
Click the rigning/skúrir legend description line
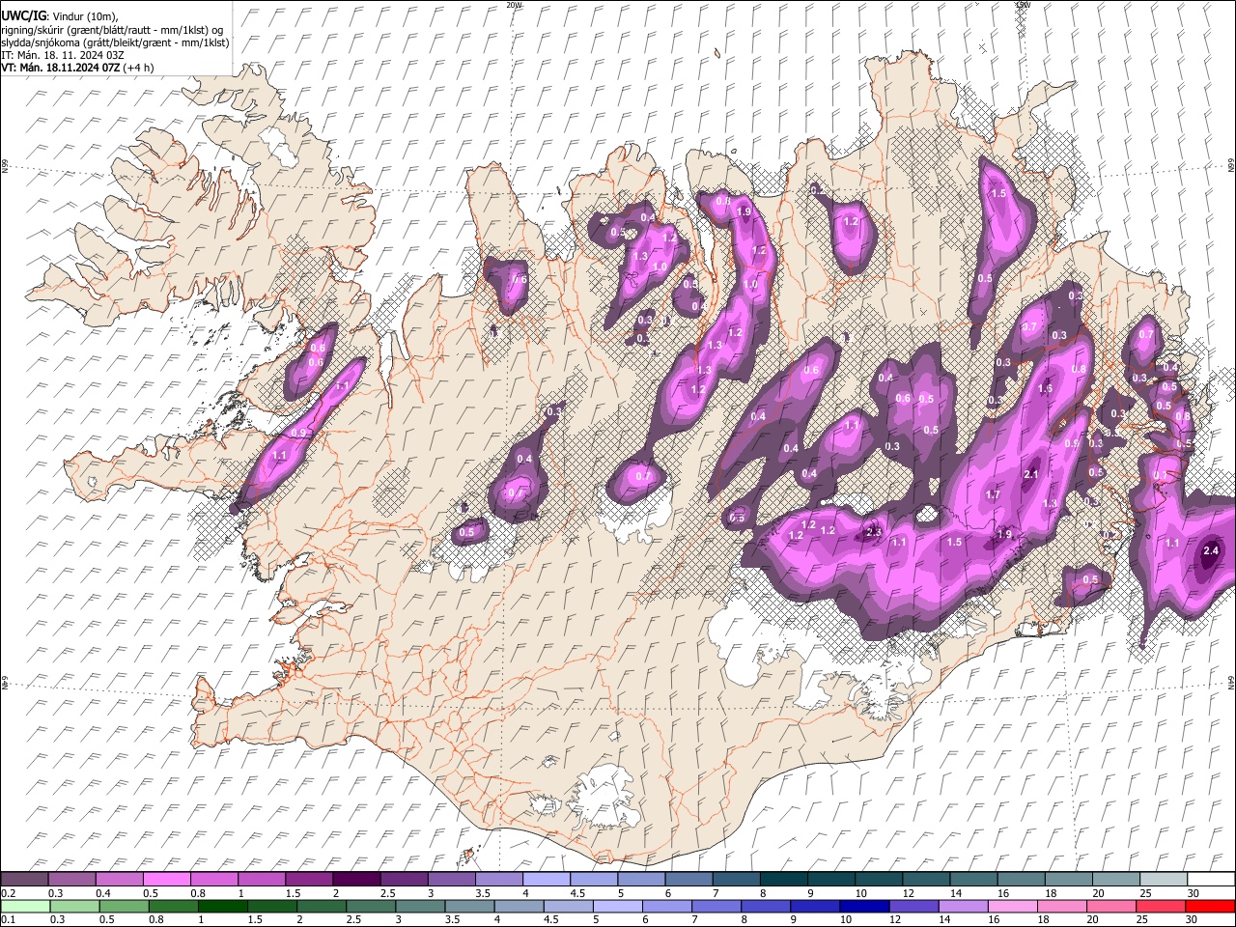[112, 30]
